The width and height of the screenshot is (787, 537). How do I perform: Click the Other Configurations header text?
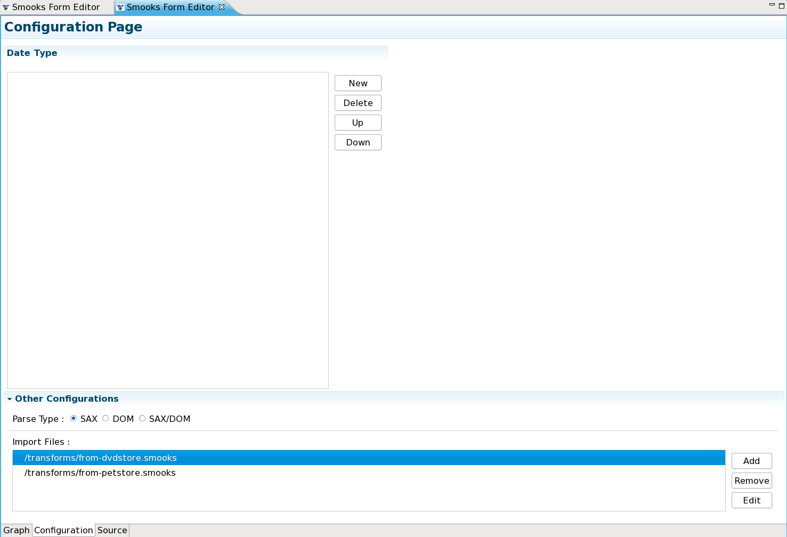(67, 398)
